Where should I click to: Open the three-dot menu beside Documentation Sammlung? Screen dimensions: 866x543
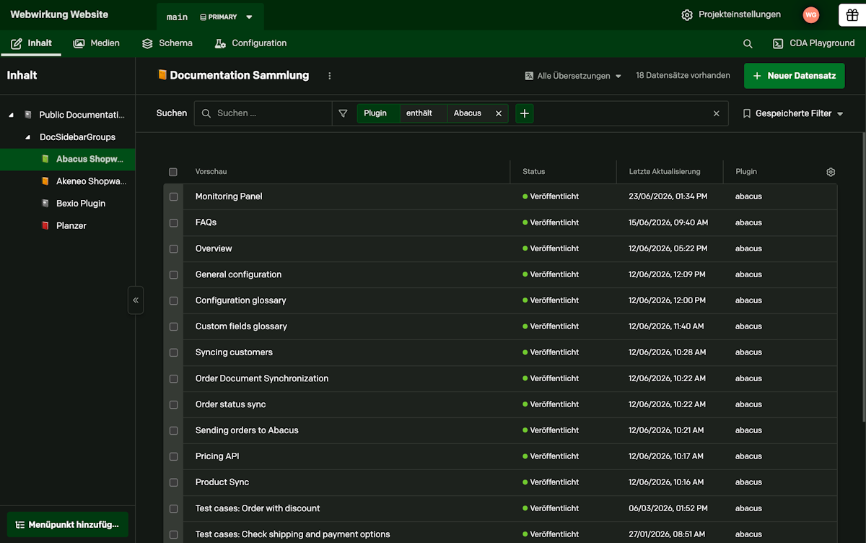pyautogui.click(x=330, y=76)
